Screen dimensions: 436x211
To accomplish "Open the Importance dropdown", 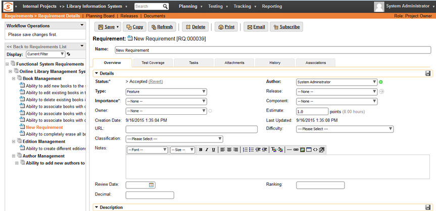I will click(x=166, y=101).
